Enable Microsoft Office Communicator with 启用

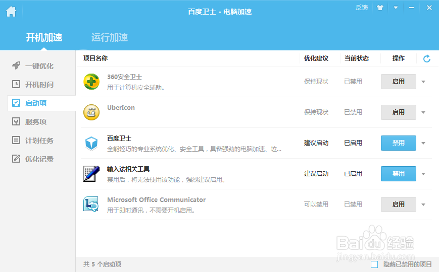[x=399, y=205]
